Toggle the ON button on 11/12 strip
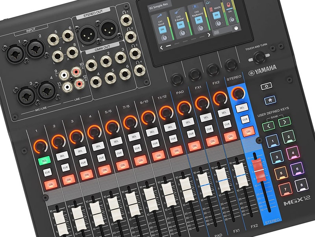This screenshot has width=315, height=237. [x=176, y=151]
